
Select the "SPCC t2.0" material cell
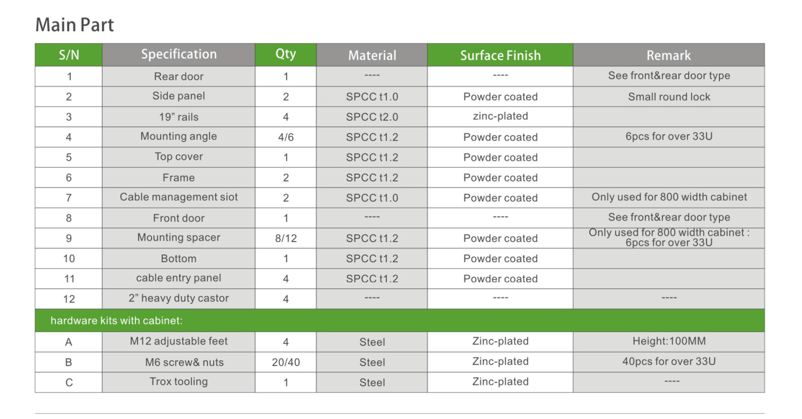(x=372, y=117)
